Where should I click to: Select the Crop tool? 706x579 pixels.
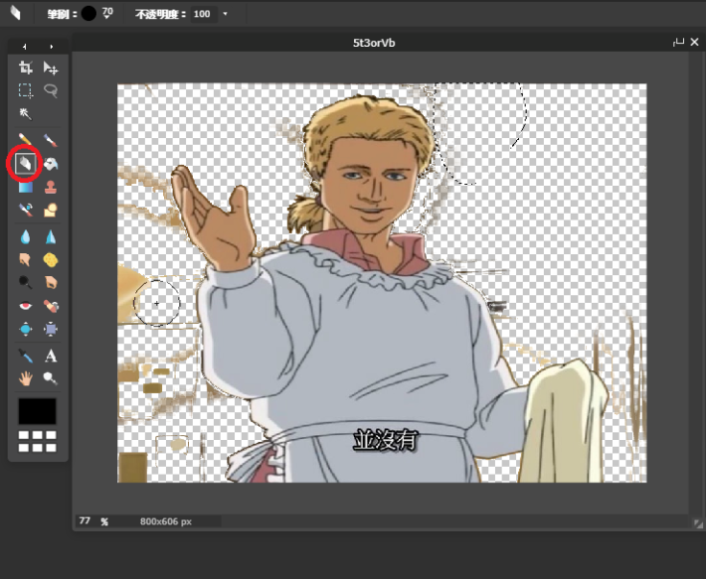(25, 68)
